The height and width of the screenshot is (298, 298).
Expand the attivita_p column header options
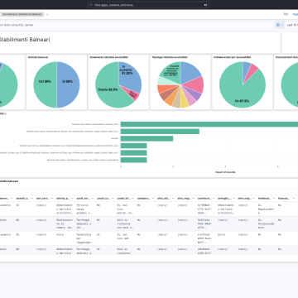coord(72,198)
